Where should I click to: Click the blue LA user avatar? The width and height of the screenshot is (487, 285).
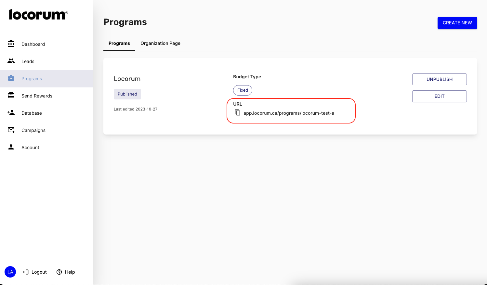(x=10, y=272)
